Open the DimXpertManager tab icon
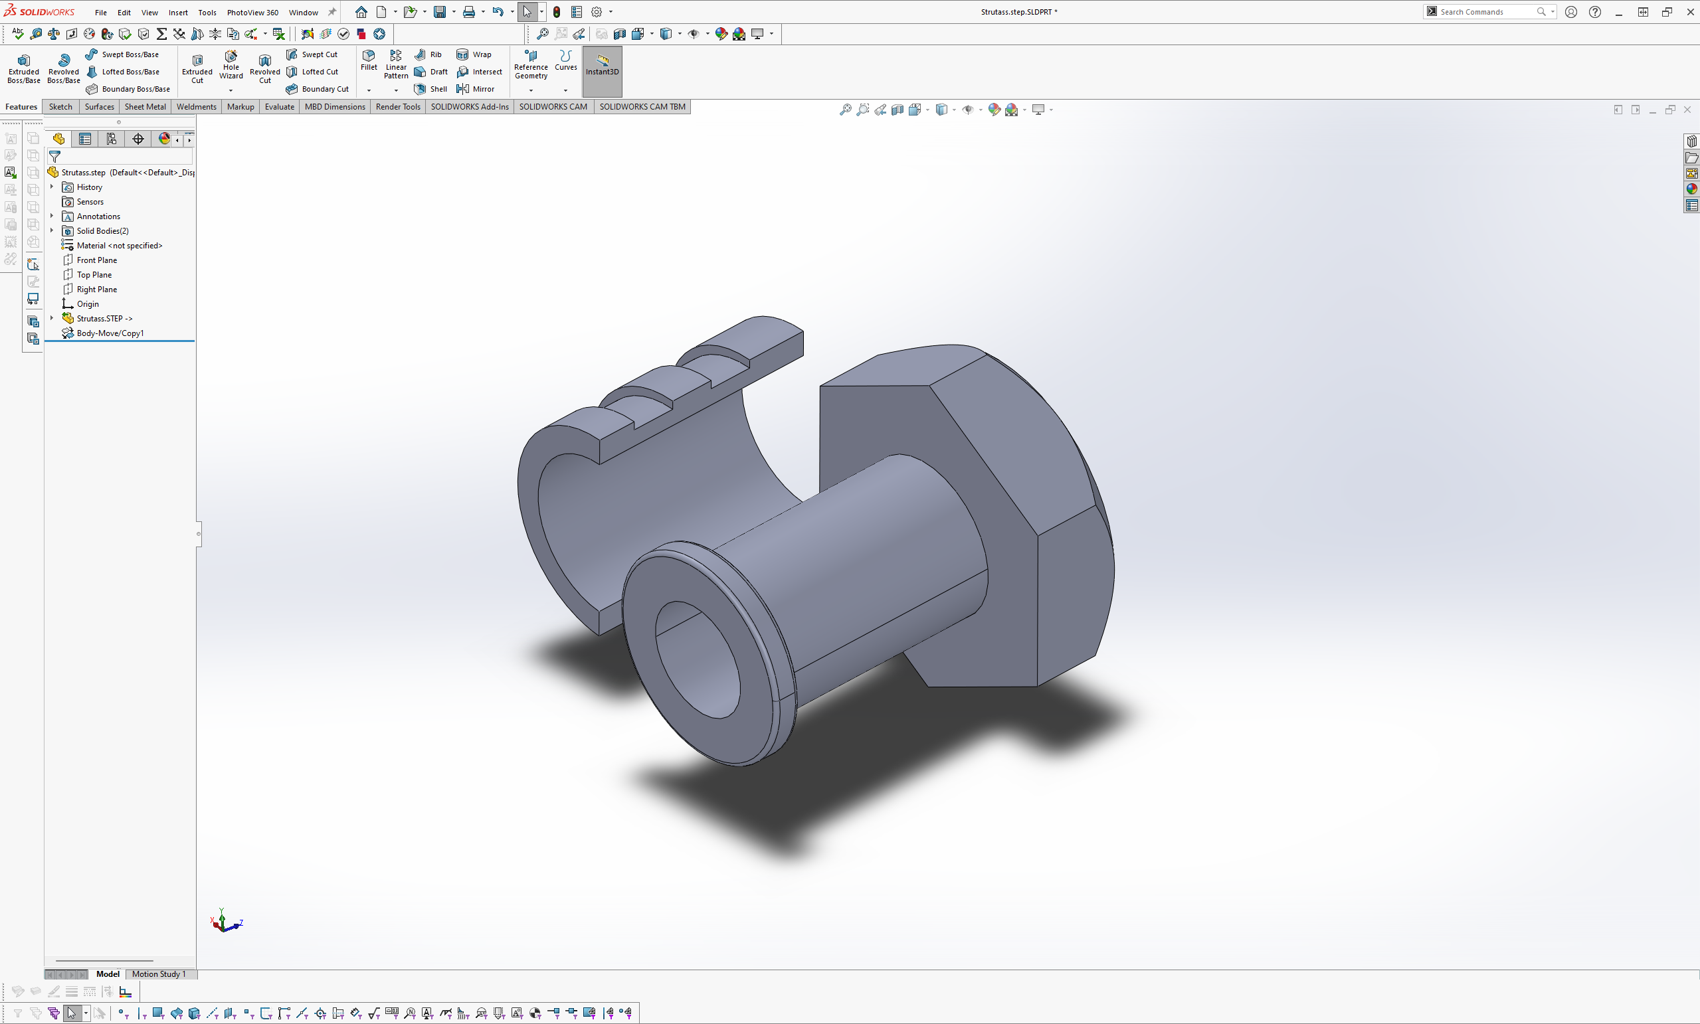 (138, 139)
